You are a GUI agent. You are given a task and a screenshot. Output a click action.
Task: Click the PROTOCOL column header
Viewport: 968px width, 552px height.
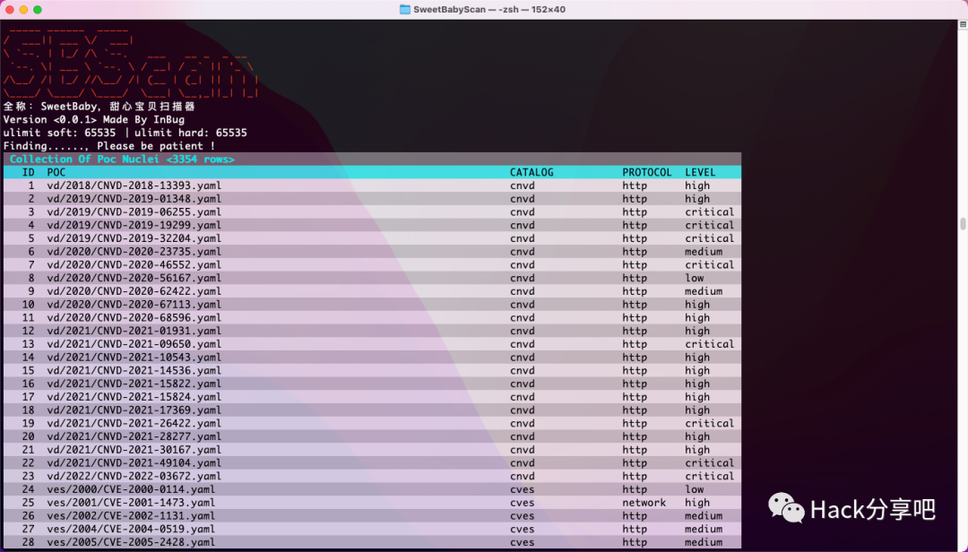tap(647, 172)
